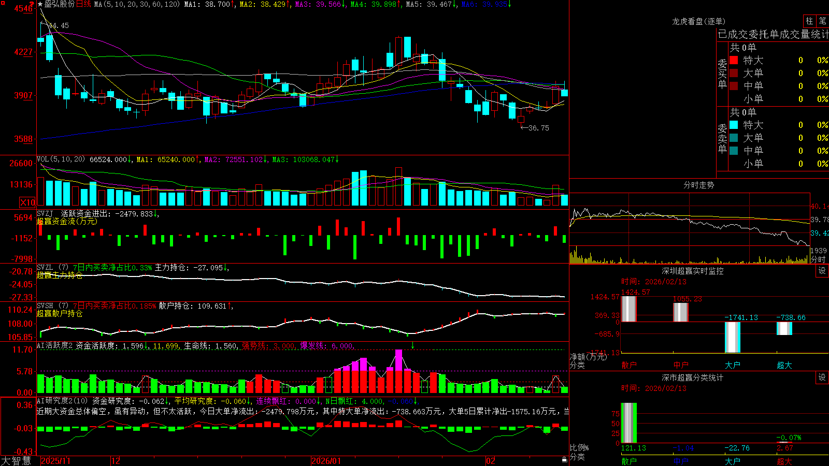The image size is (829, 466).
Task: Jump to the 12 month timeline marker
Action: tap(116, 461)
